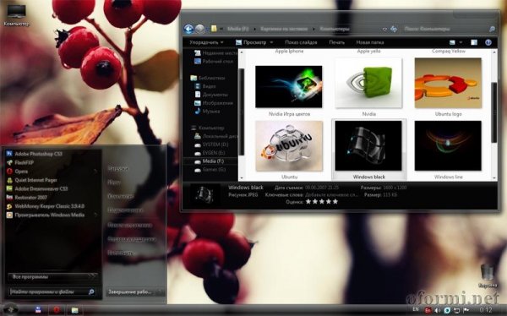This screenshot has height=316, width=507.
Task: Launch FlashFXP from the Start menu
Action: pyautogui.click(x=20, y=162)
